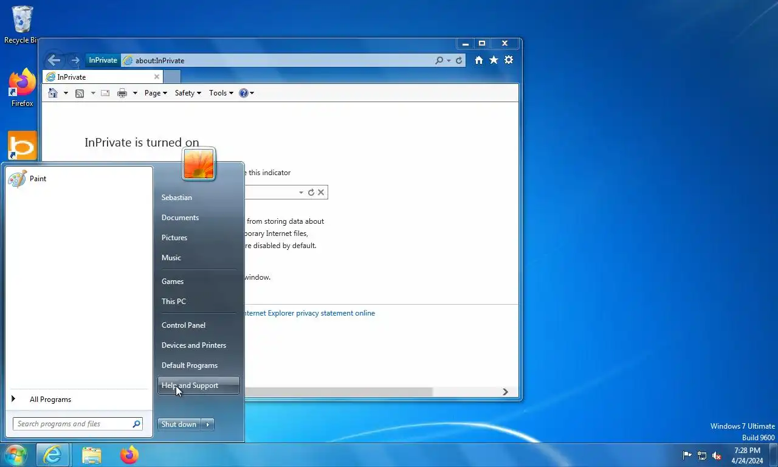Image resolution: width=778 pixels, height=467 pixels.
Task: Open the Tools gear icon
Action: (509, 60)
